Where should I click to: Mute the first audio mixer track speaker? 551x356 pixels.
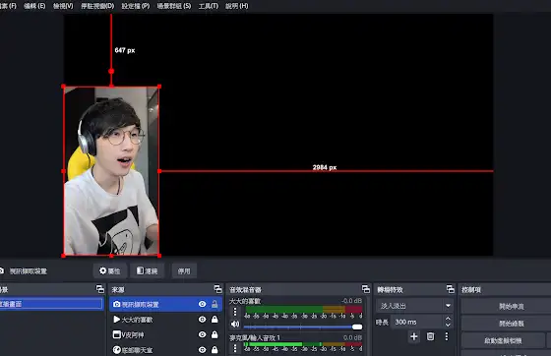(x=235, y=325)
